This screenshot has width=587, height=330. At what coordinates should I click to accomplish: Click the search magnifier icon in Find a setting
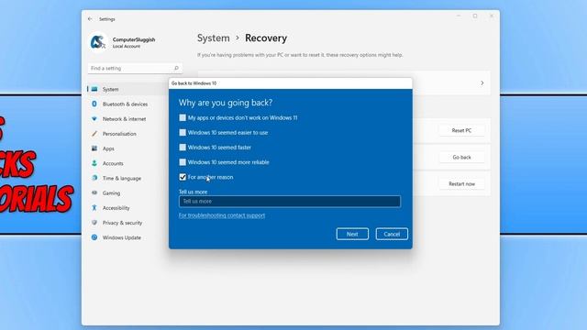click(176, 68)
